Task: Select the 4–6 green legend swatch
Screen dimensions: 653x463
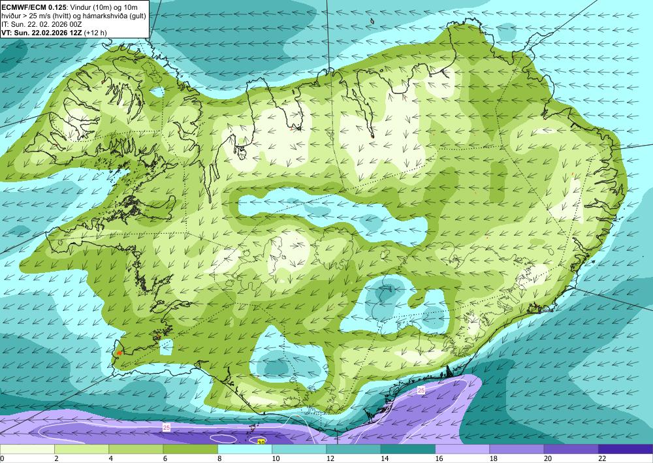Action: pyautogui.click(x=136, y=449)
